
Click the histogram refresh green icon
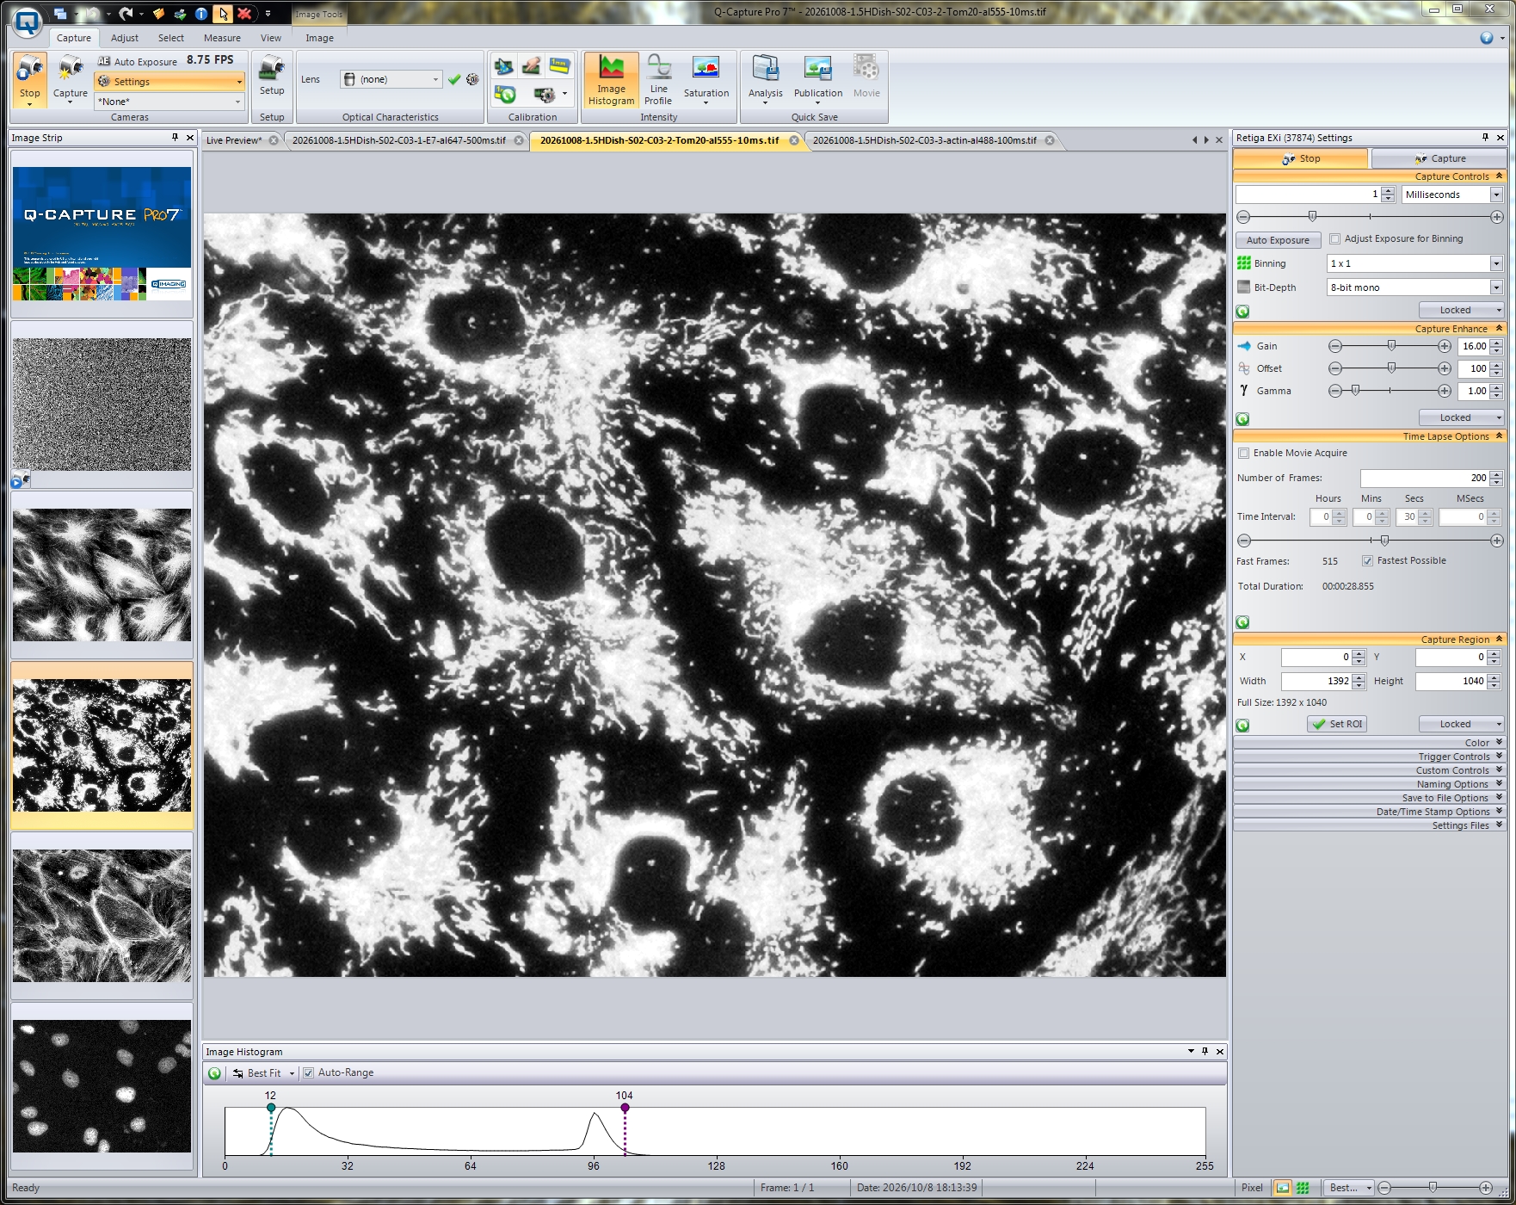click(x=214, y=1073)
